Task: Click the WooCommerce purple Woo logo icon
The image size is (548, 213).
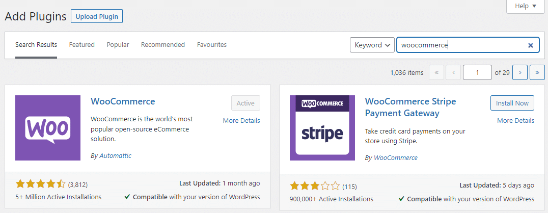Action: [48, 128]
